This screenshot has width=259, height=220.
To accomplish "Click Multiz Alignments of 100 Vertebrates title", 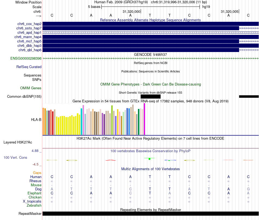I will pyautogui.click(x=150, y=169).
